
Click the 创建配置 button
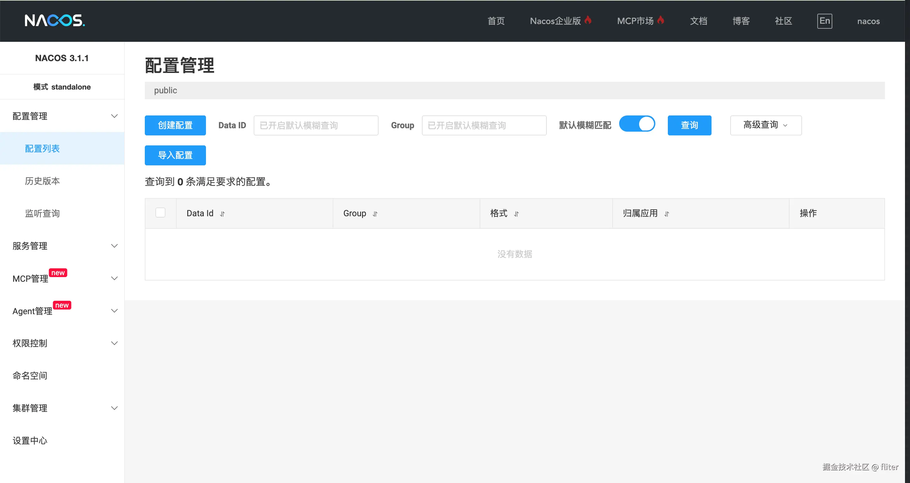click(x=175, y=125)
